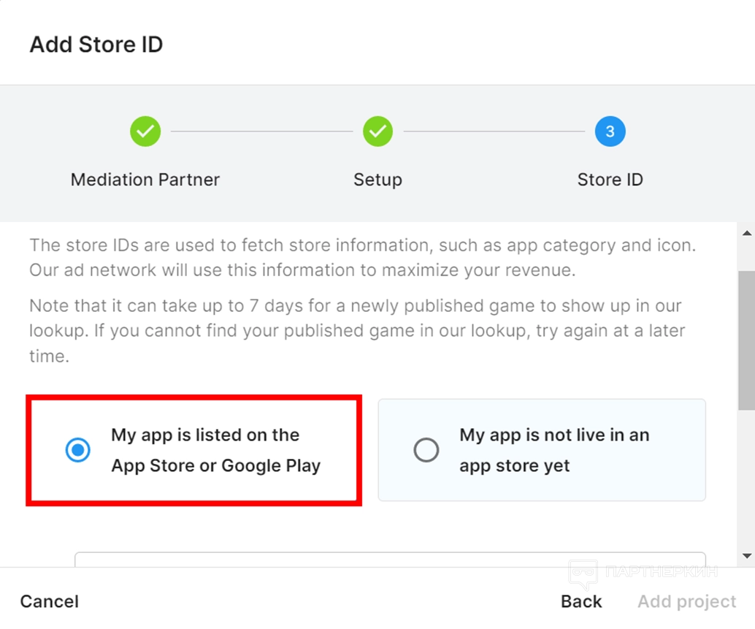Click the scrollbar up arrow

click(746, 233)
